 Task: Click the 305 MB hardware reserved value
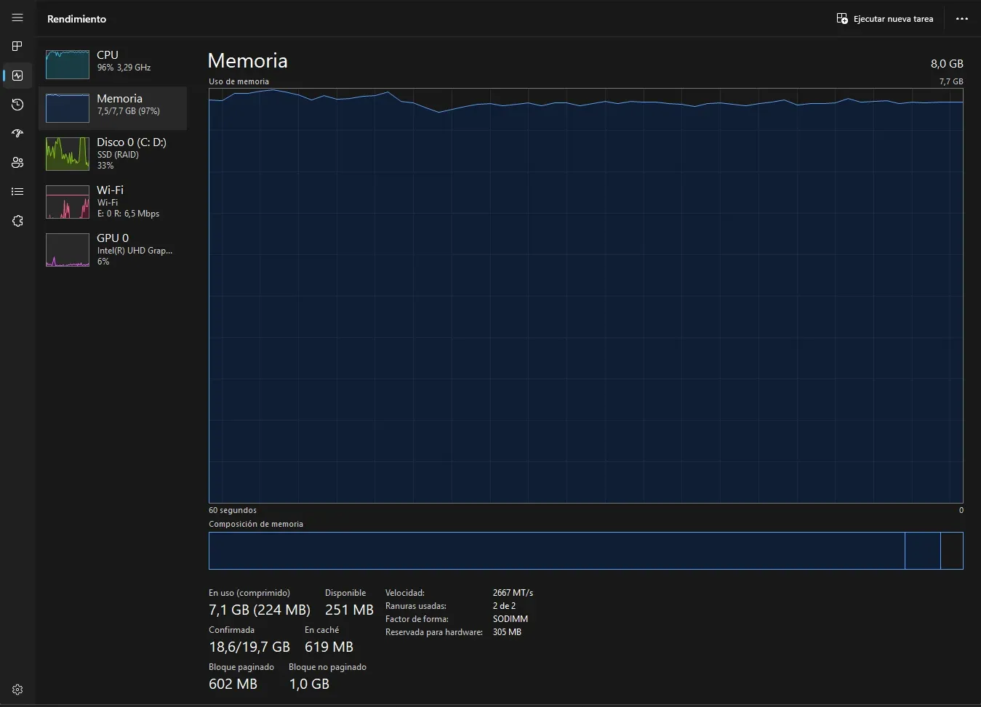pyautogui.click(x=507, y=632)
